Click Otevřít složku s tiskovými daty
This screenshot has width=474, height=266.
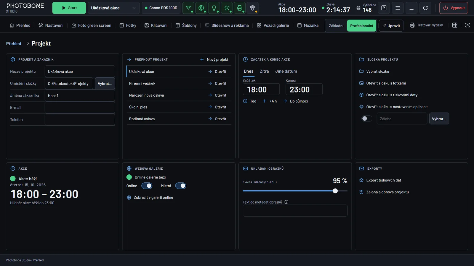[388, 95]
